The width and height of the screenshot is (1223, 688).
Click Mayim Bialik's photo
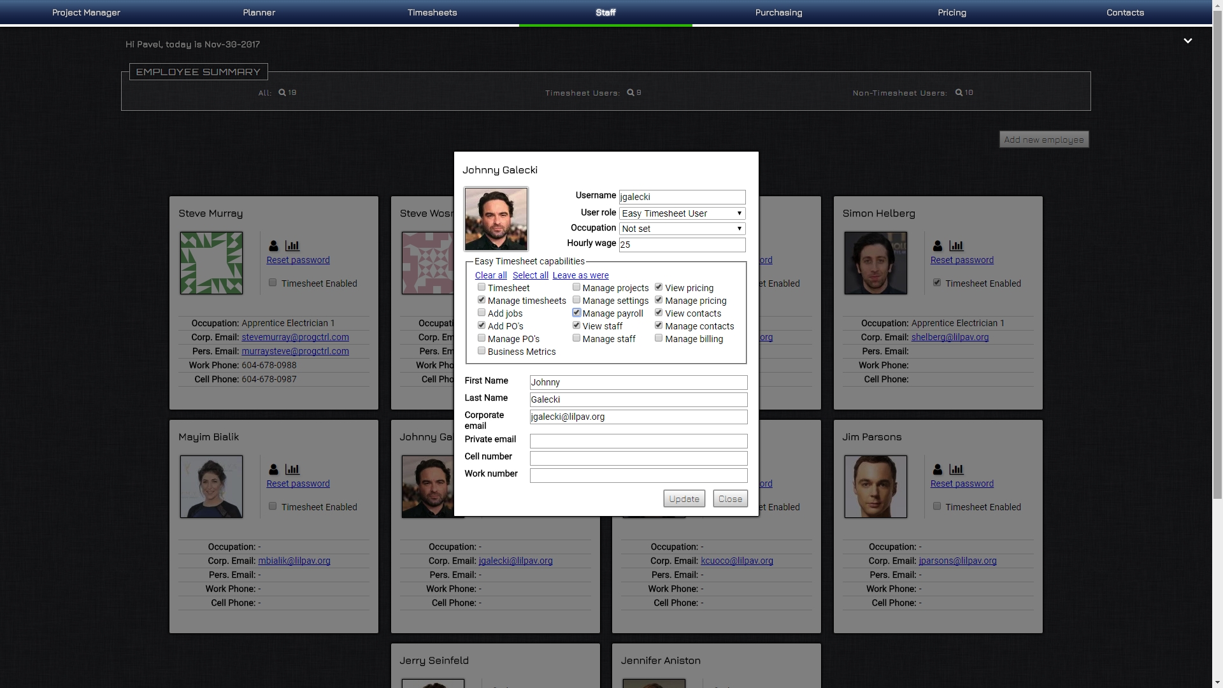pyautogui.click(x=211, y=487)
